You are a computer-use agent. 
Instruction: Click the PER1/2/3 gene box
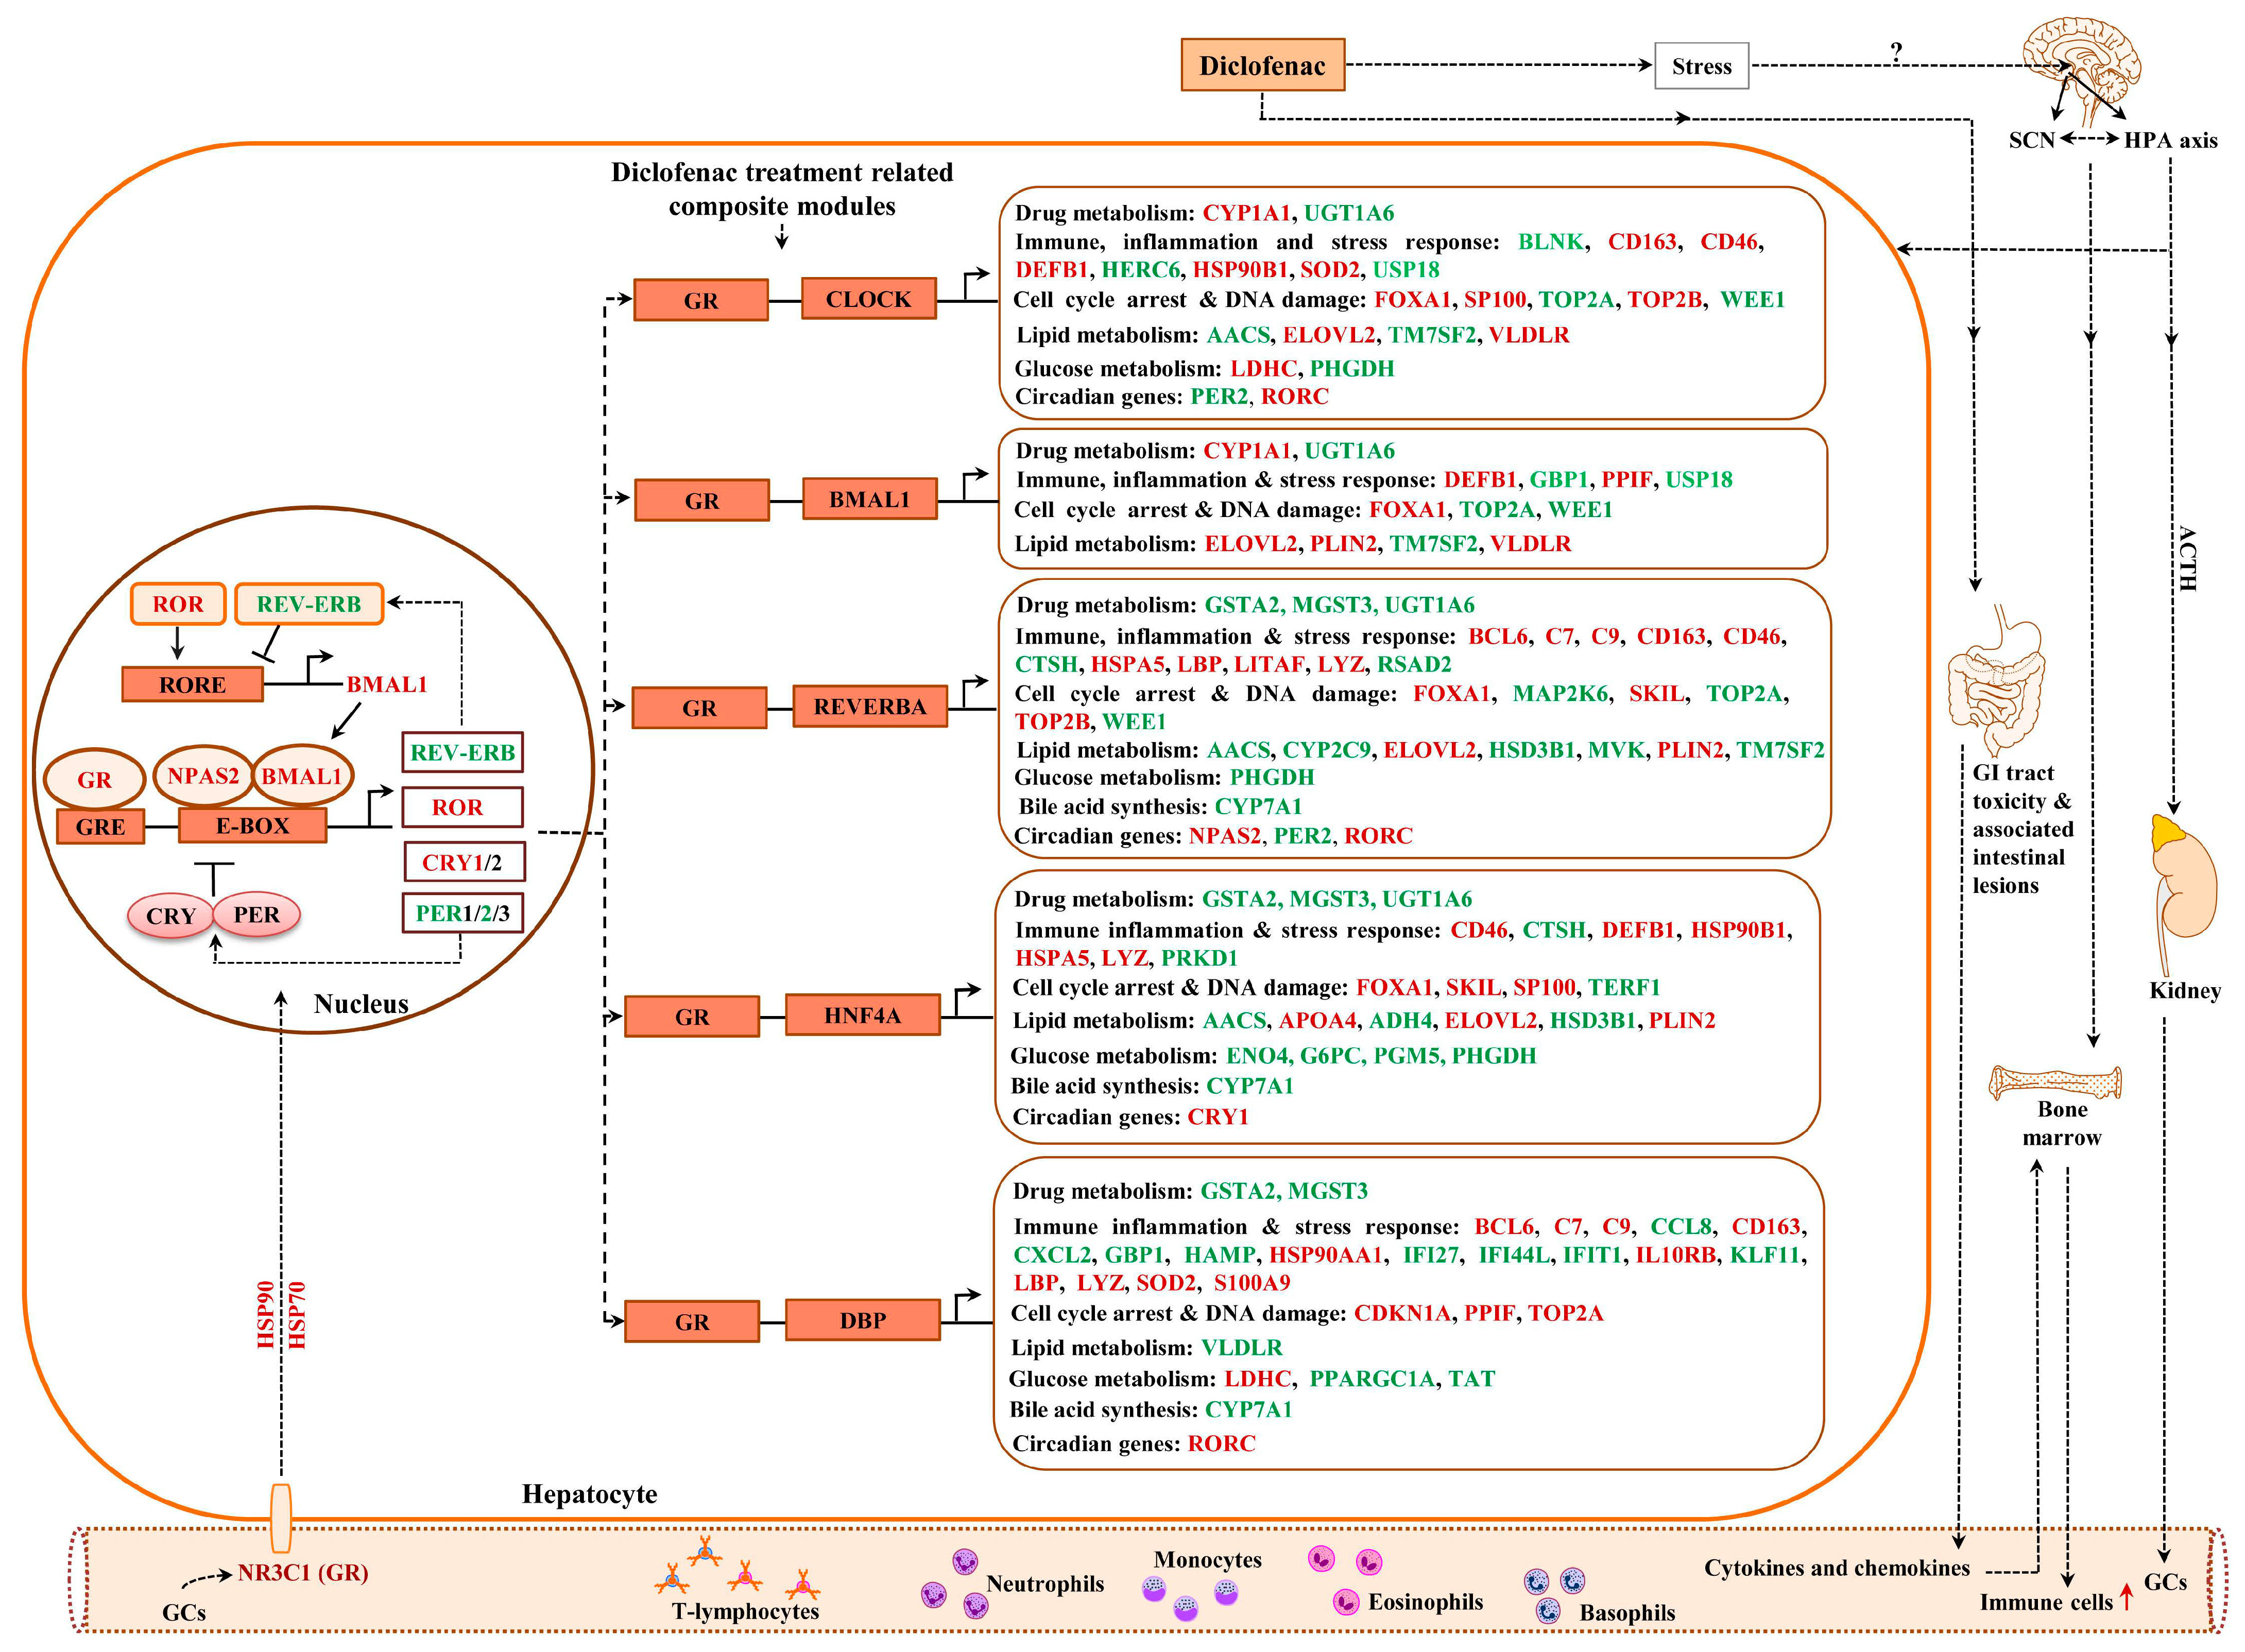pyautogui.click(x=462, y=913)
